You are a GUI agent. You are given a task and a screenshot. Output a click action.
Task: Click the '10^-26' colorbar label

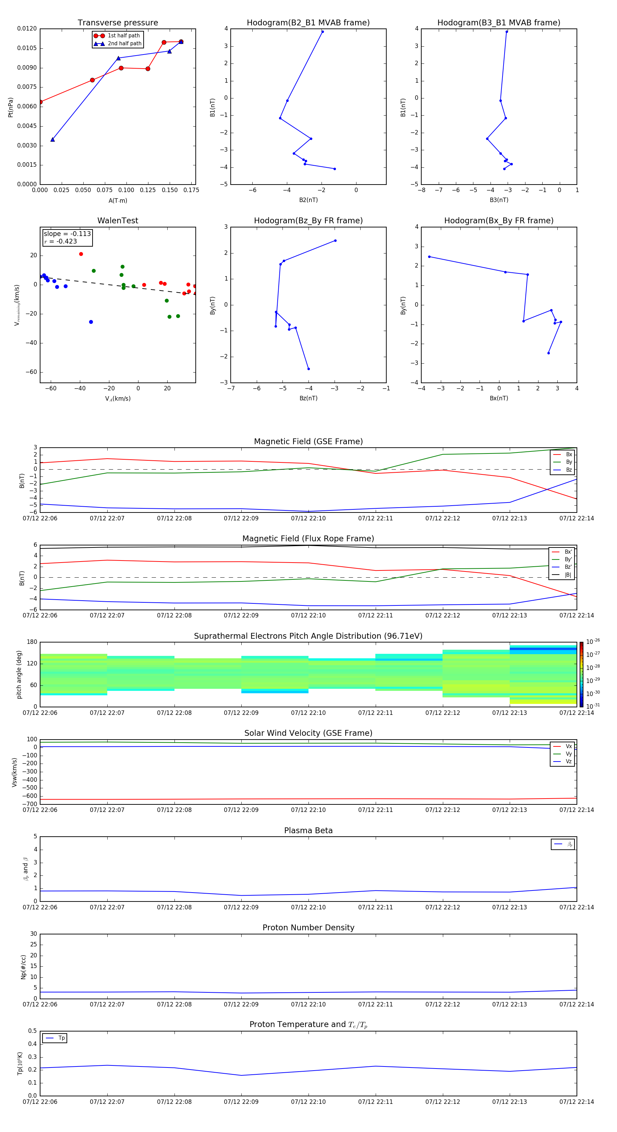tap(592, 641)
